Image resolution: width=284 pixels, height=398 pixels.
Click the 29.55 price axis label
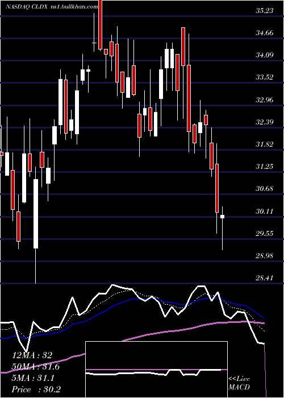pyautogui.click(x=265, y=234)
